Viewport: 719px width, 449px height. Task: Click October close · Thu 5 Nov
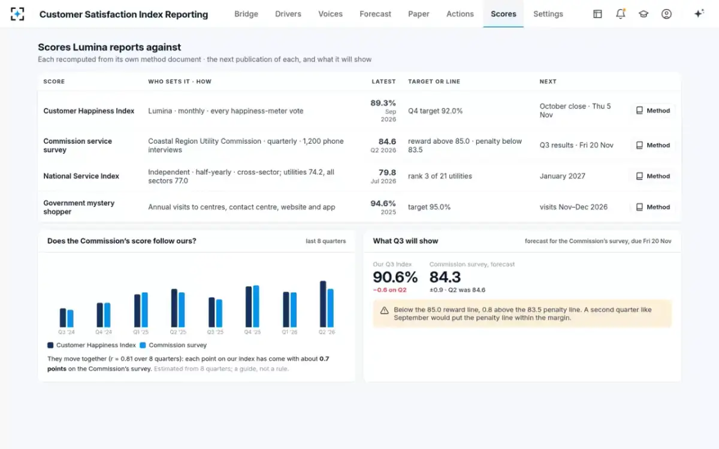(575, 111)
